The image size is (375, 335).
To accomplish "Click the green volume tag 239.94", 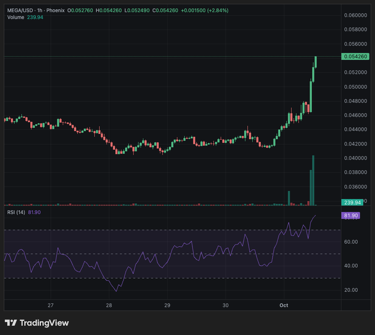I will 352,202.
